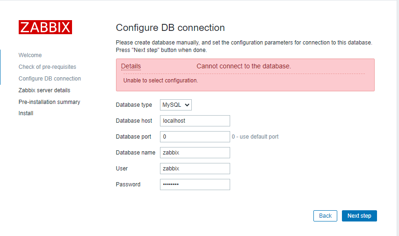Focus the Password input field
Image resolution: width=399 pixels, height=236 pixels.
(x=195, y=184)
